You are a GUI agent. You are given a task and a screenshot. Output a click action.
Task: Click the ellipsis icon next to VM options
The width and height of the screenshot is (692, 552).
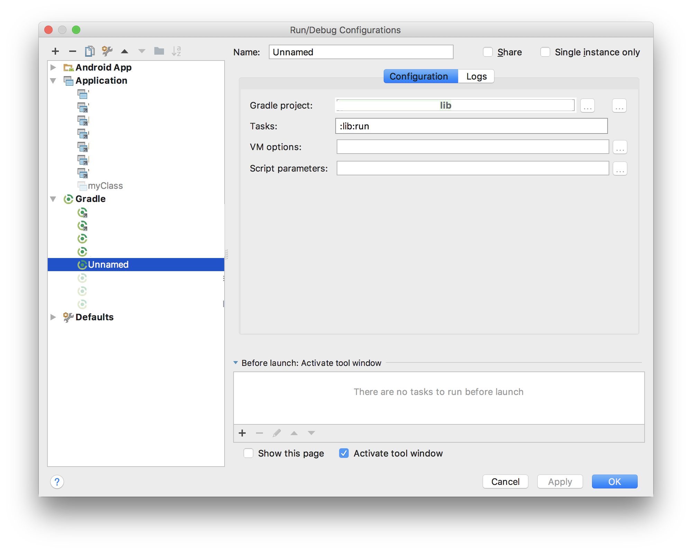tap(620, 147)
